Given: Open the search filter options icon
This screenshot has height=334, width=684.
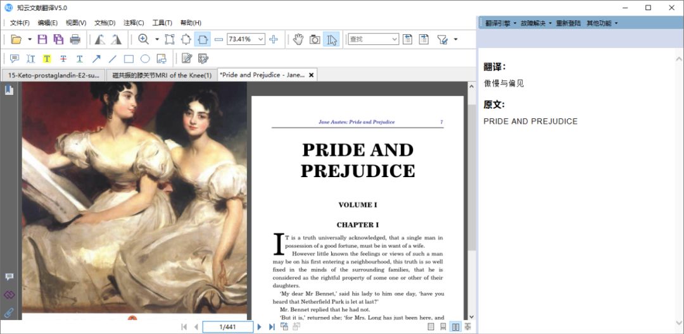Looking at the screenshot, I should tap(442, 40).
